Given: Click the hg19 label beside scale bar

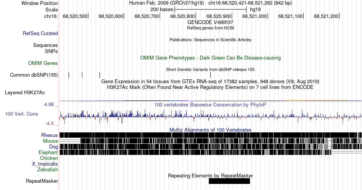Looking at the screenshot, I should pyautogui.click(x=255, y=10).
